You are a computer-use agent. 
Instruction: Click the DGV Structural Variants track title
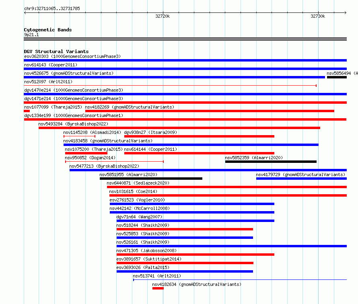(x=56, y=51)
